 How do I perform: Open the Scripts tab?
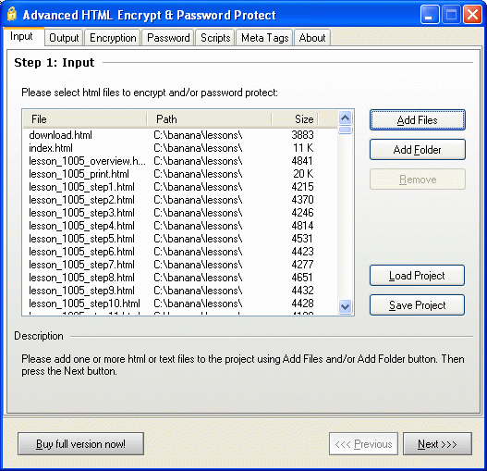215,38
